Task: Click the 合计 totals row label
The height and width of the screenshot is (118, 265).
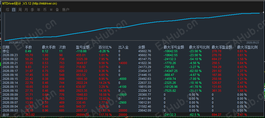Action: click(x=6, y=115)
